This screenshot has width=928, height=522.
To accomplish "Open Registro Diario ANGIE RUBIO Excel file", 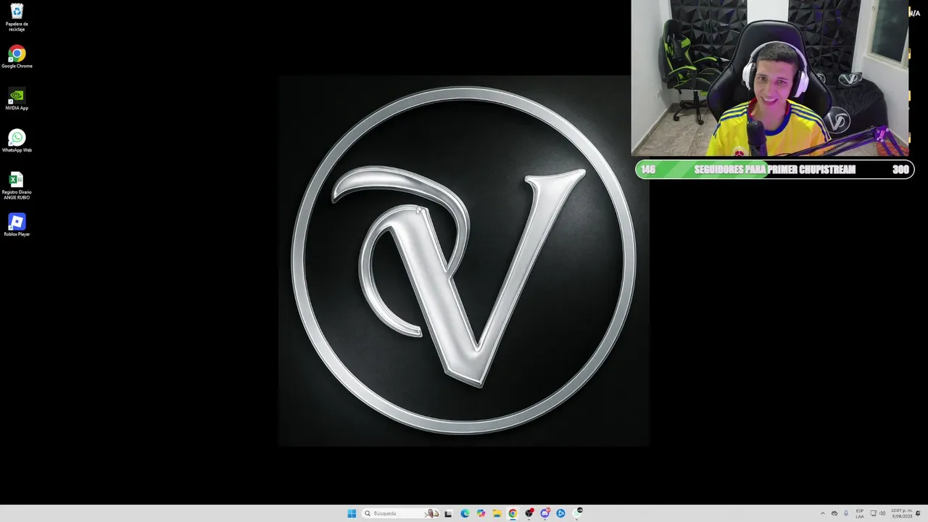I will pos(17,186).
